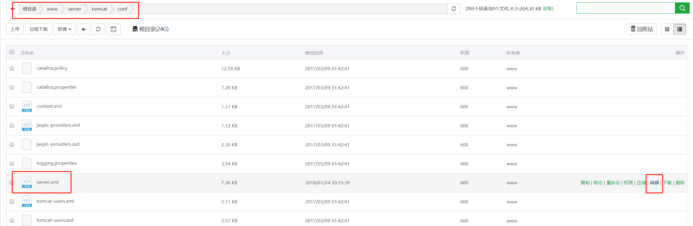The width and height of the screenshot is (693, 226).
Task: Click 删除 link for server.xml
Action: pos(680,183)
